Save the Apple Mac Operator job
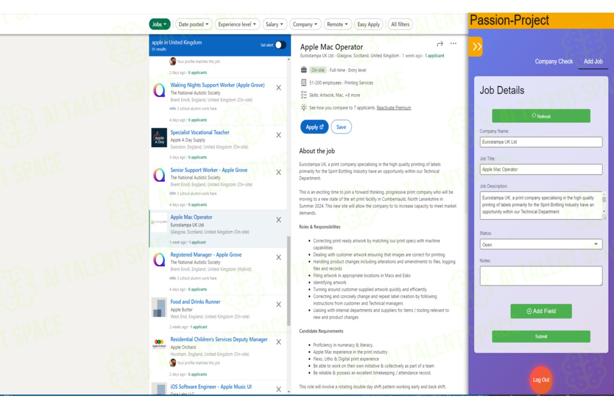614x409 pixels. pyautogui.click(x=341, y=127)
